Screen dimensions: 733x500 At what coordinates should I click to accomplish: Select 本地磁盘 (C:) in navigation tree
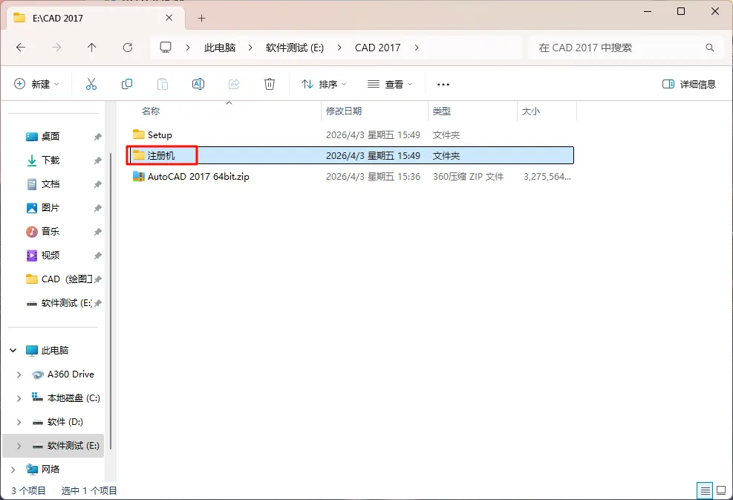(x=74, y=398)
